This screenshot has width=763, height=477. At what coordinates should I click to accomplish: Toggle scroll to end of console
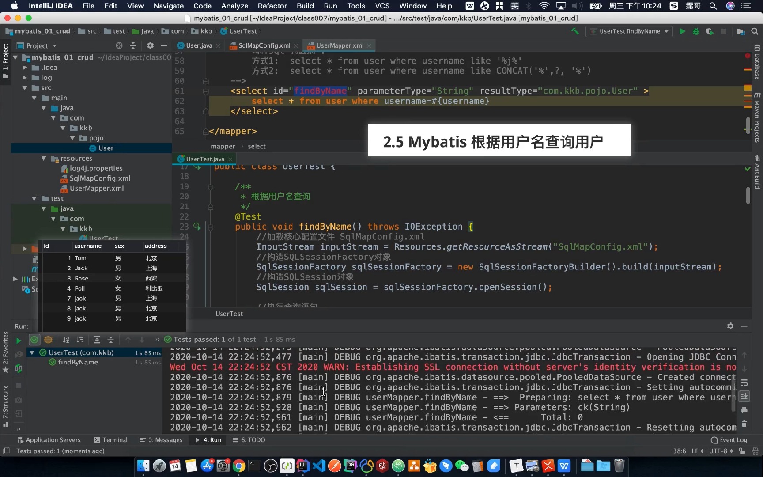pos(744,396)
